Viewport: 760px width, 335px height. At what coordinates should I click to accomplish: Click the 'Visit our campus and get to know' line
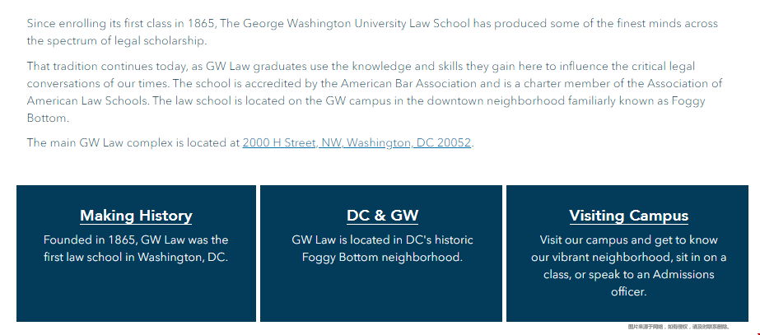(628, 240)
